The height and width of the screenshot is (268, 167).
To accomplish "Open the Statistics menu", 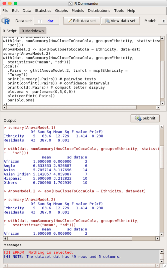I will 43,11.
